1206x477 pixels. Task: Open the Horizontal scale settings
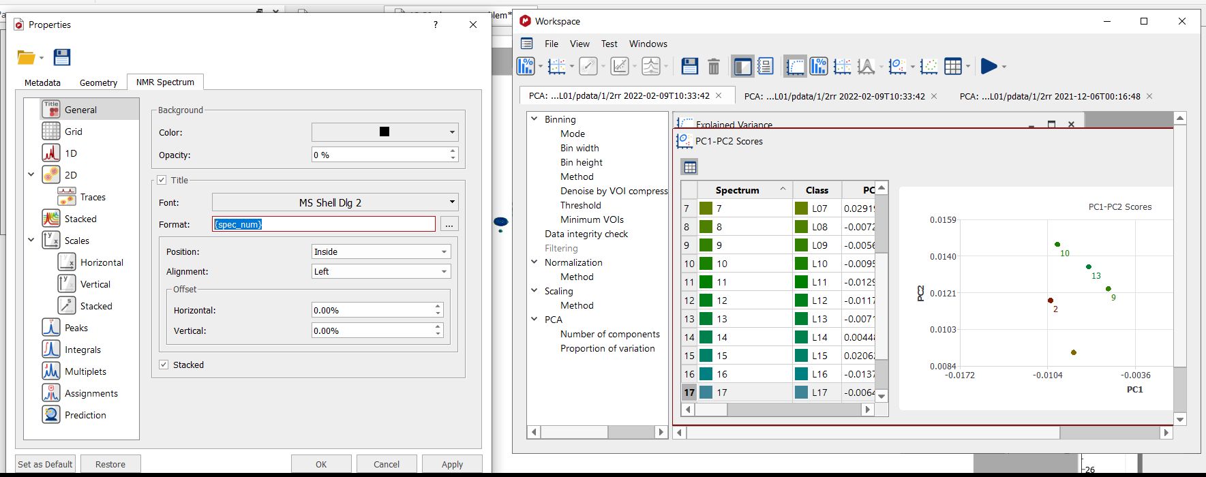102,262
